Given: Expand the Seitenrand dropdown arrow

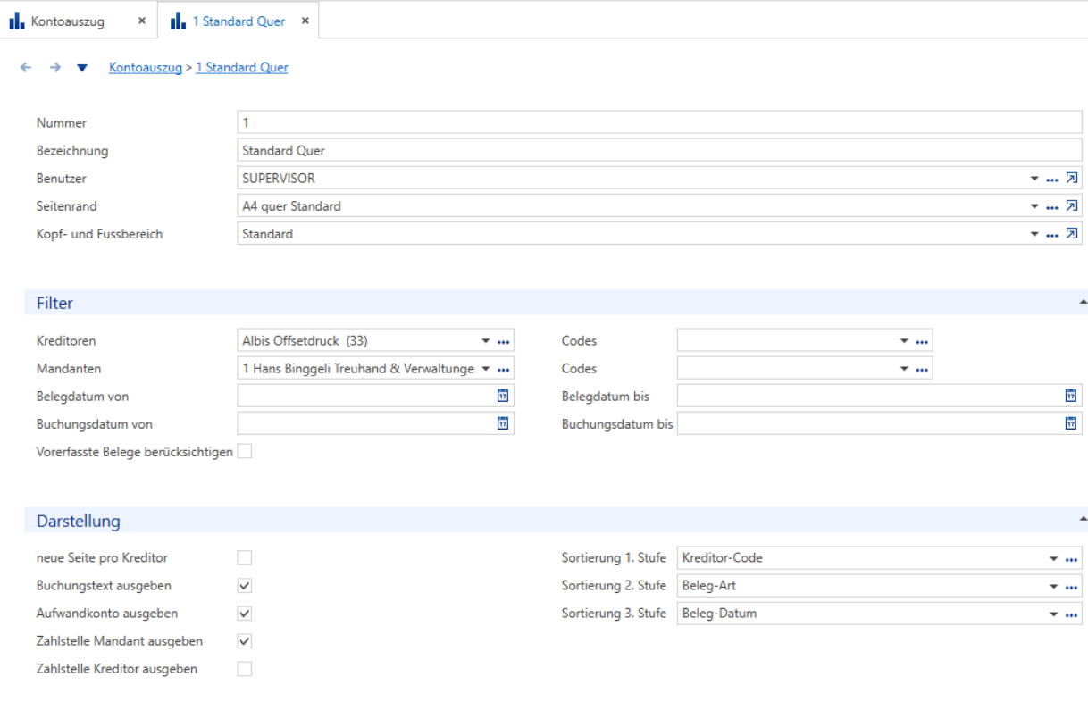Looking at the screenshot, I should [1034, 206].
